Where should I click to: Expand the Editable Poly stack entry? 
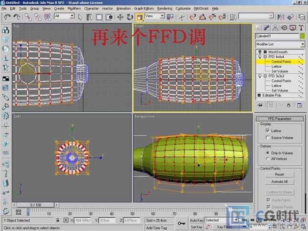pos(259,95)
